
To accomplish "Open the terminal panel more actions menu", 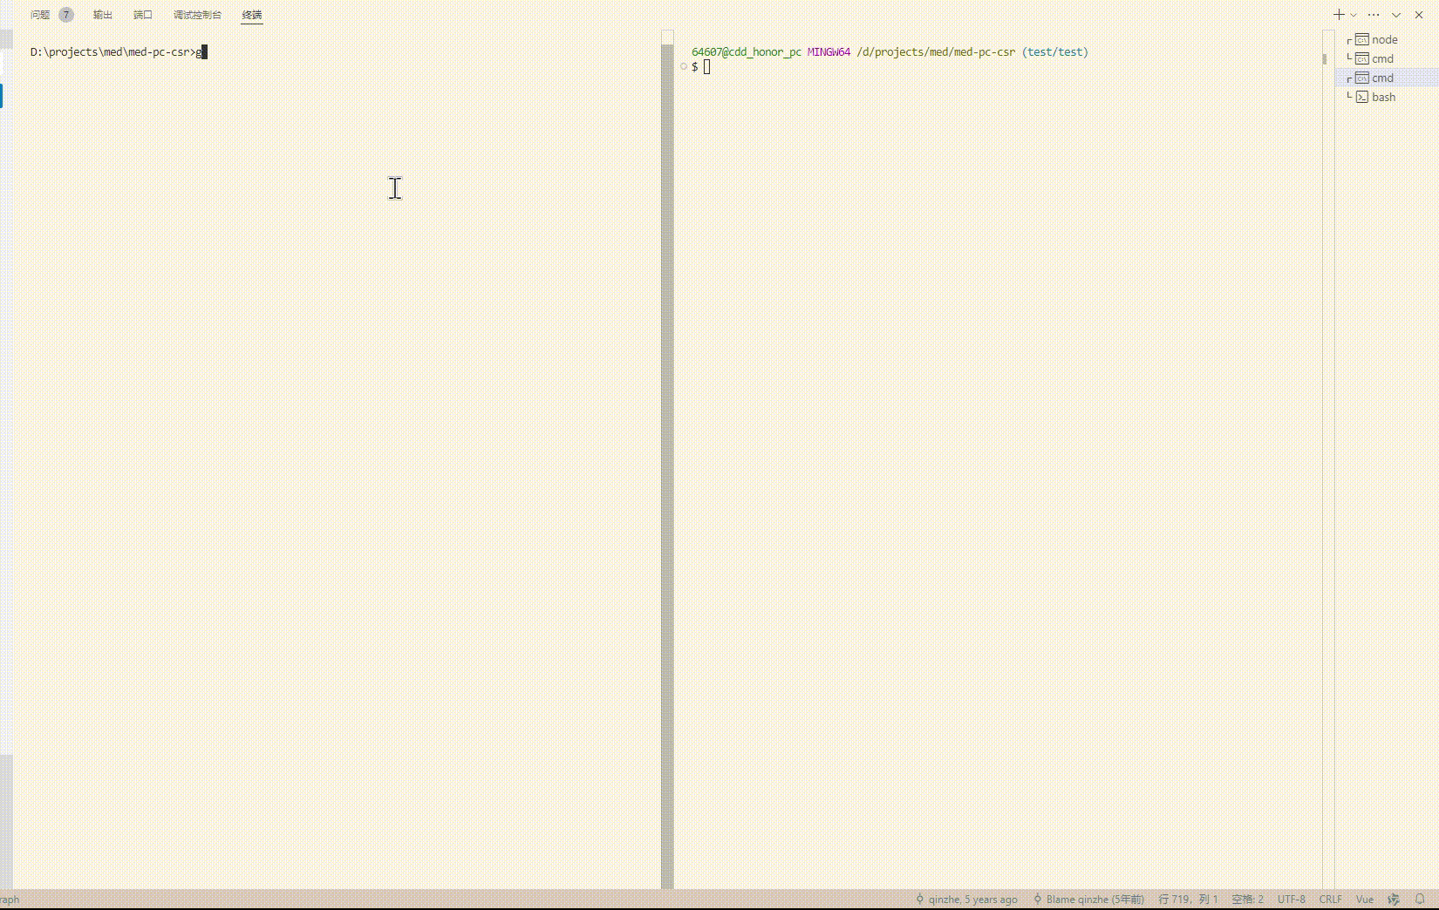I will [1374, 15].
